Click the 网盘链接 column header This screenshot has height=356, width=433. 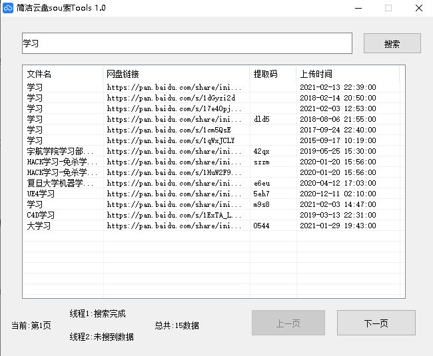point(176,74)
